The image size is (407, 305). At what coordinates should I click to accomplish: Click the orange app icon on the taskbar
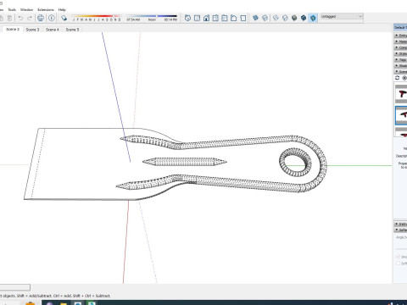pyautogui.click(x=30, y=303)
